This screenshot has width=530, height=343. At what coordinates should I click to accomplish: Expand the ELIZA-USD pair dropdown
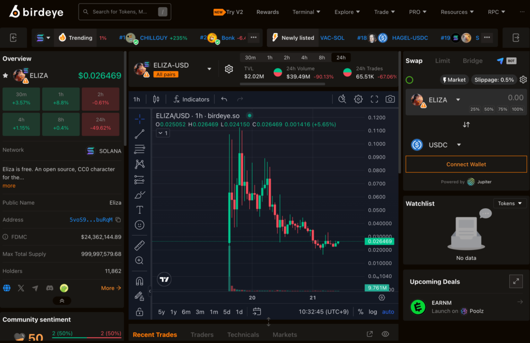pos(209,69)
